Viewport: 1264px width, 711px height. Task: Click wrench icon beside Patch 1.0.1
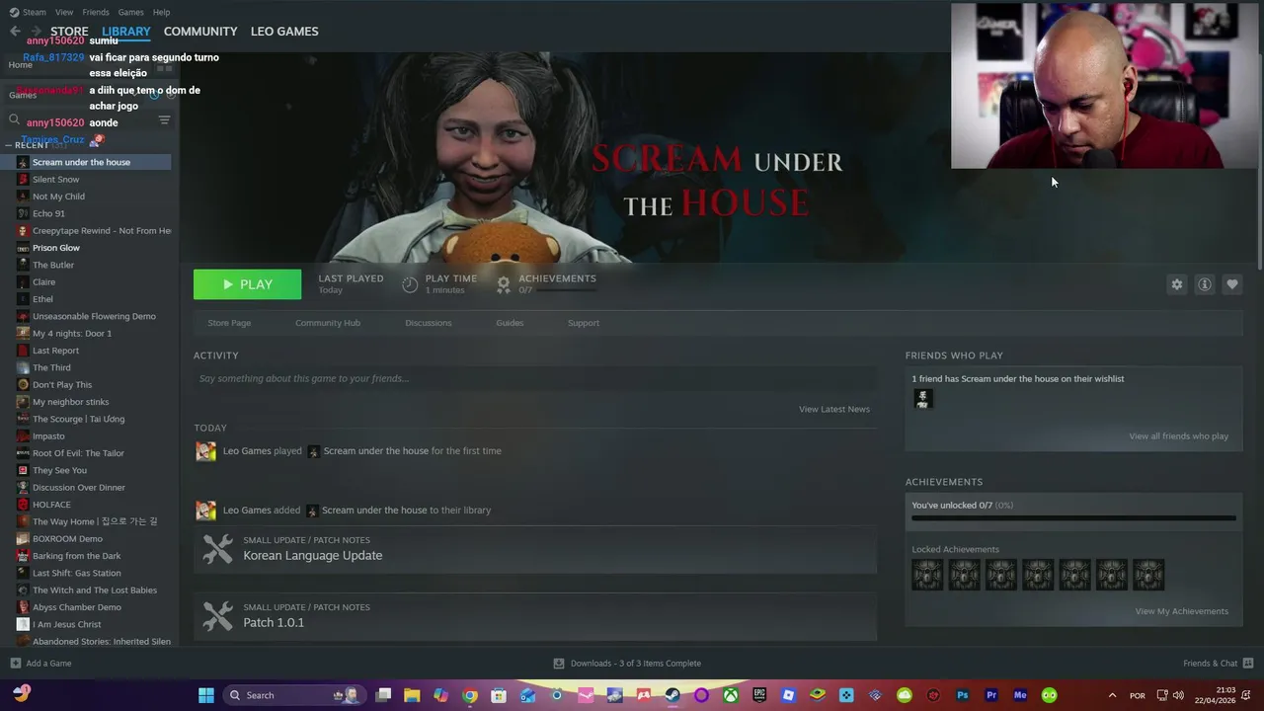pos(217,615)
